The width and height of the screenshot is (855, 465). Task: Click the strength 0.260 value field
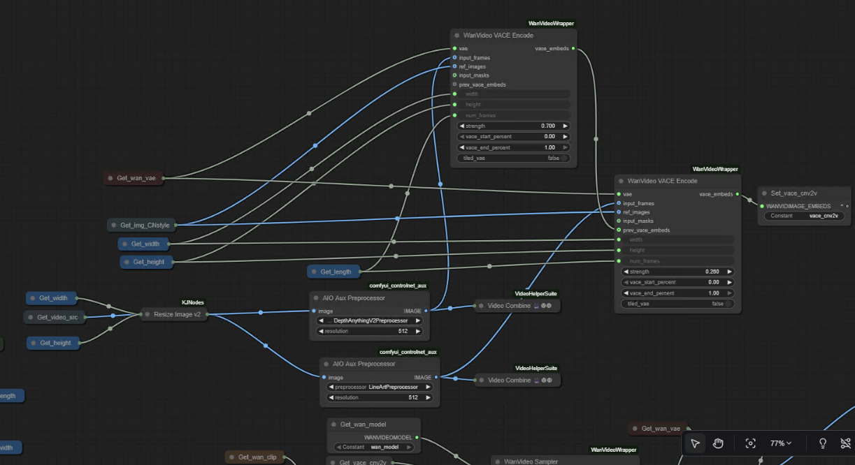click(x=677, y=272)
